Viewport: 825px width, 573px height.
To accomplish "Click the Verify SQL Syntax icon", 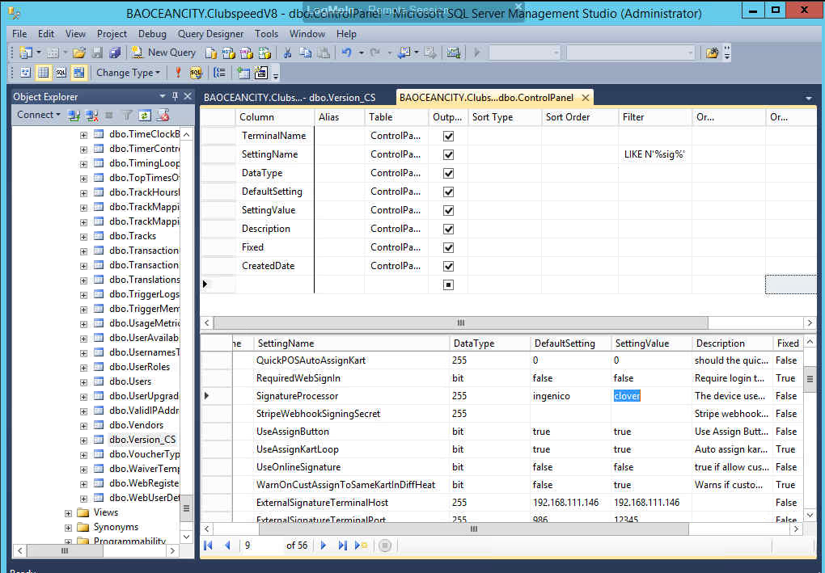I will click(195, 73).
